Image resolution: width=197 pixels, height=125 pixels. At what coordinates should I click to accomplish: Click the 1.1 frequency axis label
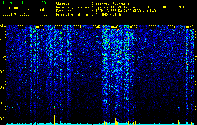click(x=3, y=41)
